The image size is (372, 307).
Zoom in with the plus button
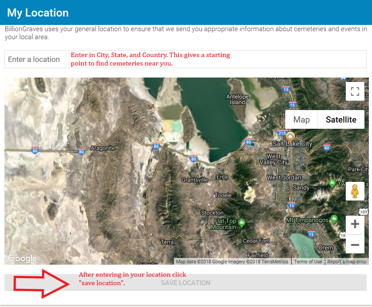(x=355, y=224)
